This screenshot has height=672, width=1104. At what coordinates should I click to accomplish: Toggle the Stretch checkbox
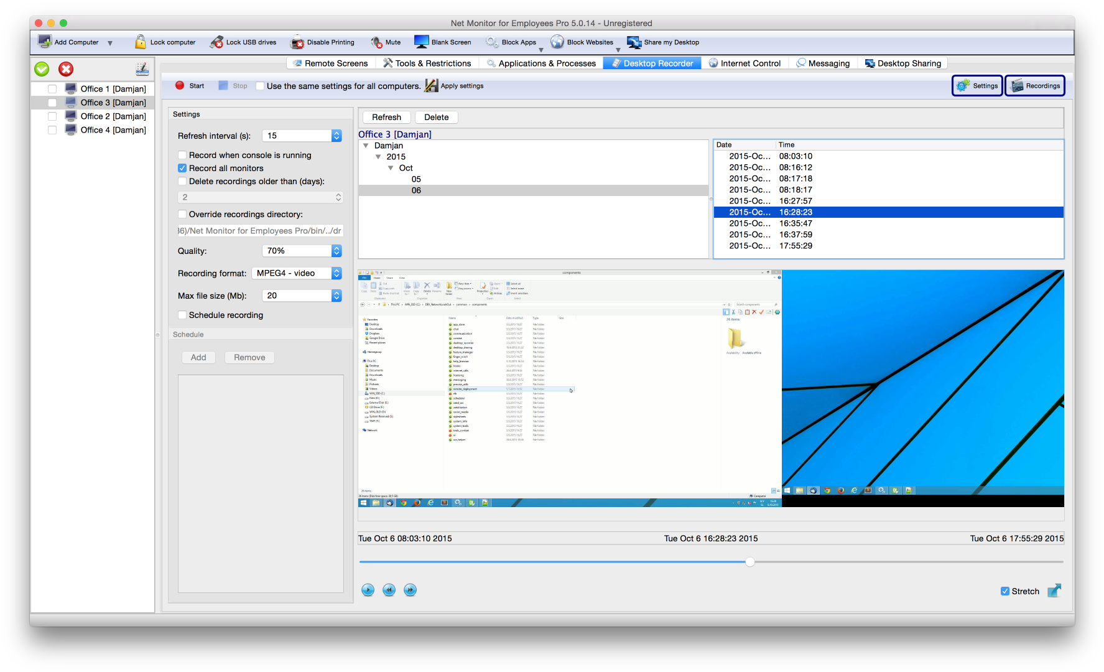(x=1005, y=591)
